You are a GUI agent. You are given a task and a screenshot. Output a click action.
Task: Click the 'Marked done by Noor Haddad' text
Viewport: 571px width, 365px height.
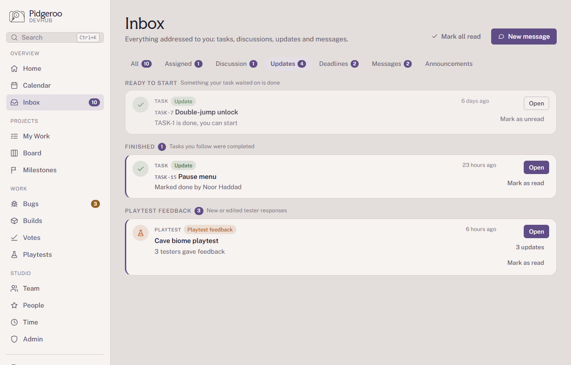click(x=198, y=187)
